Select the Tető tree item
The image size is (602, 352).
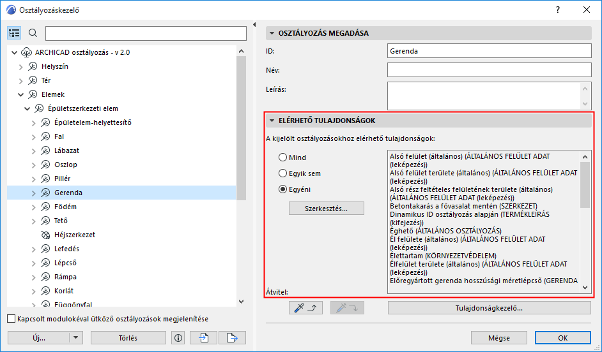pos(61,221)
